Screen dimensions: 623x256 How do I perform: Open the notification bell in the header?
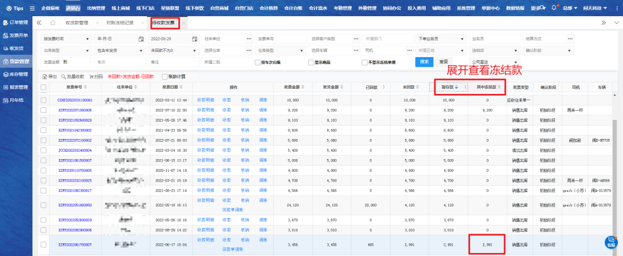tap(554, 8)
